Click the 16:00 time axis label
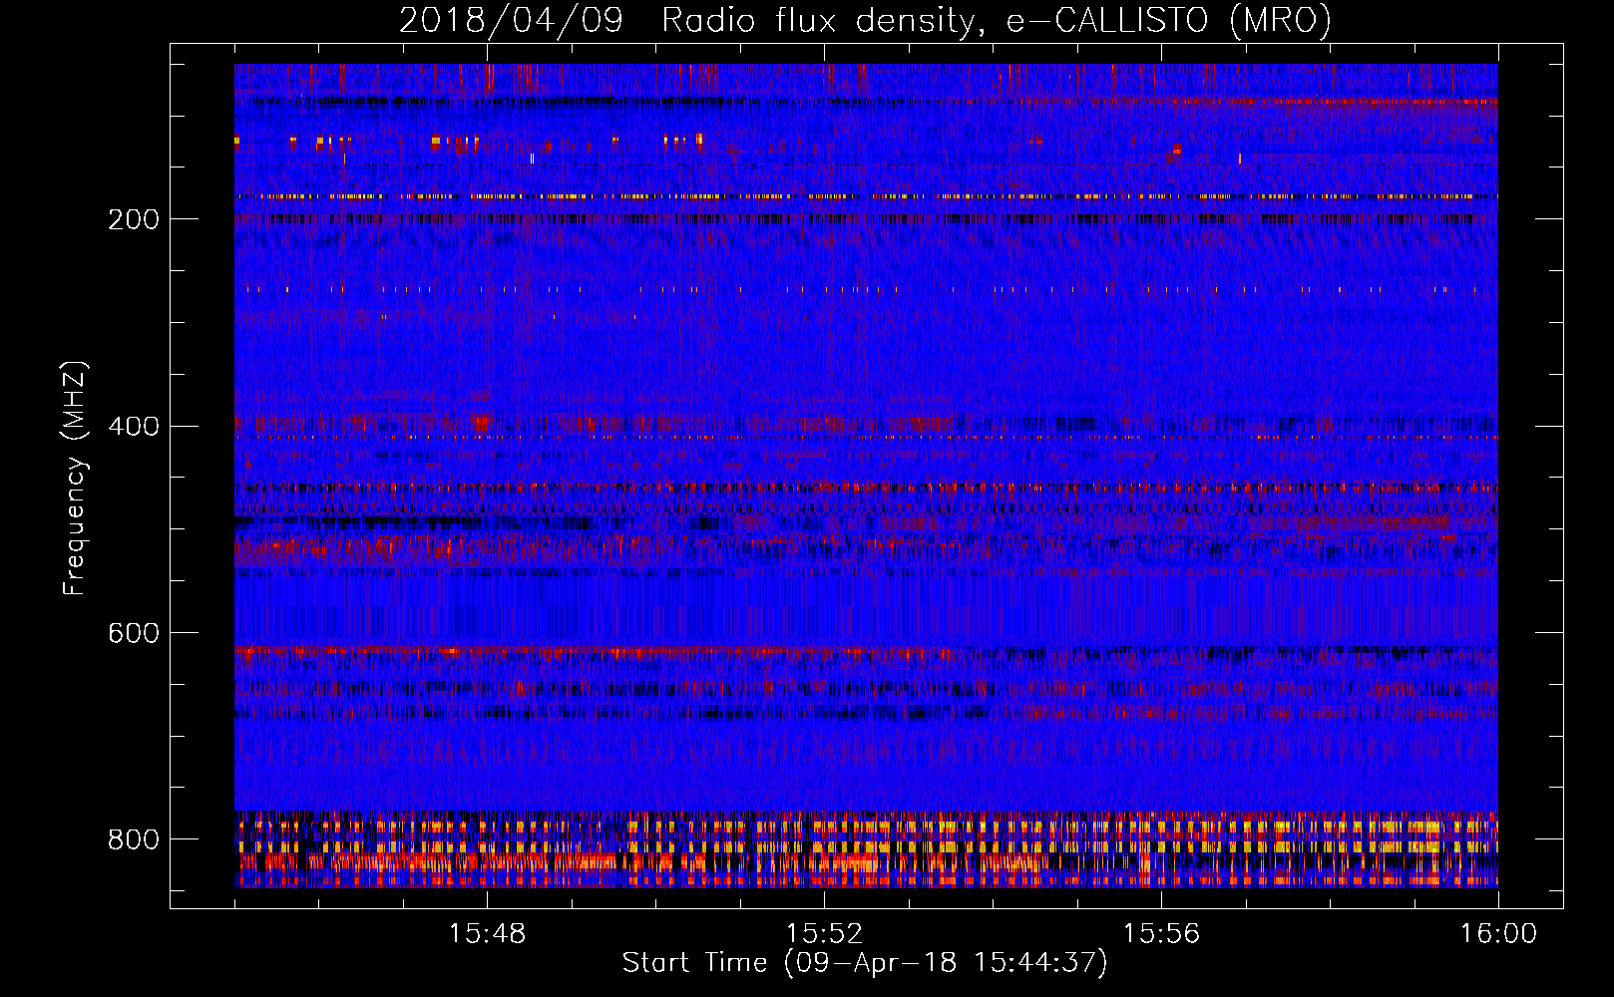Screen dimensions: 1614x997 point(1498,934)
